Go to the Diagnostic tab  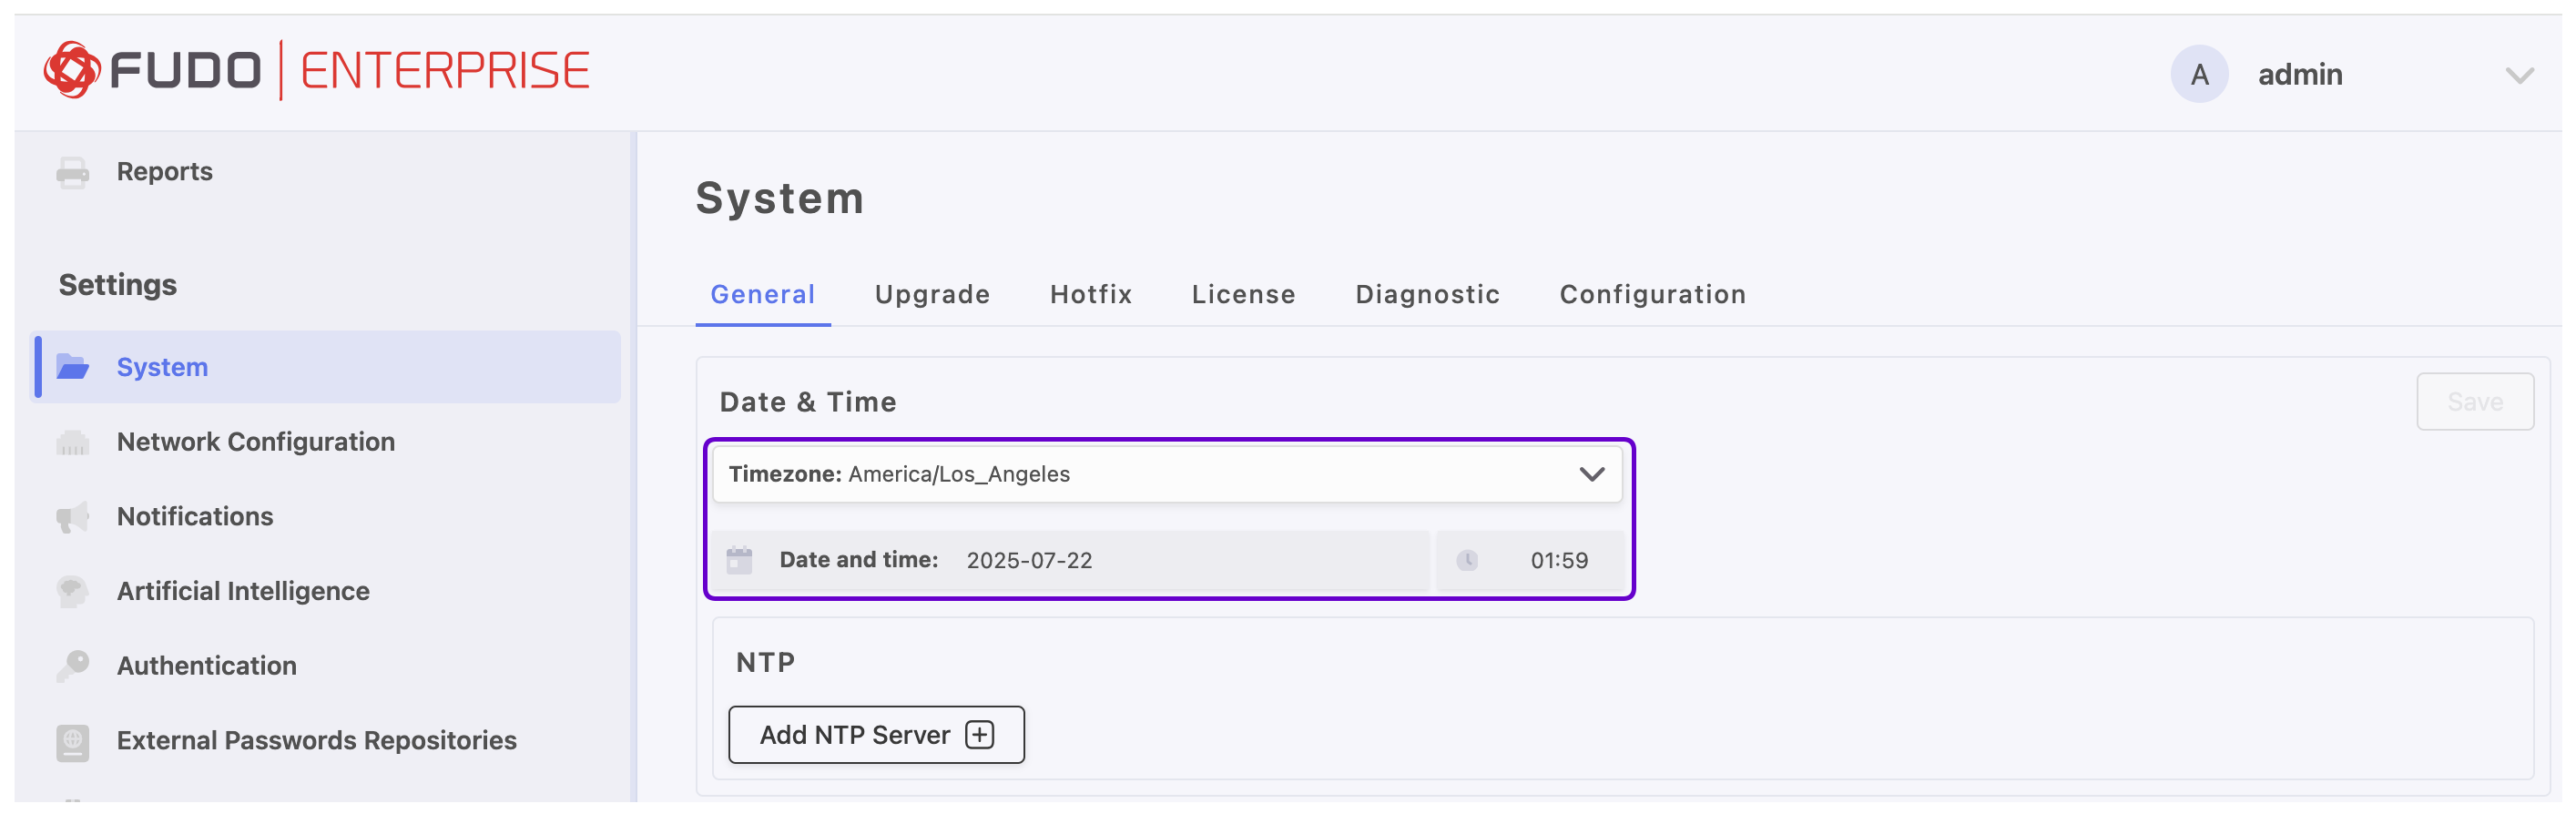tap(1426, 294)
